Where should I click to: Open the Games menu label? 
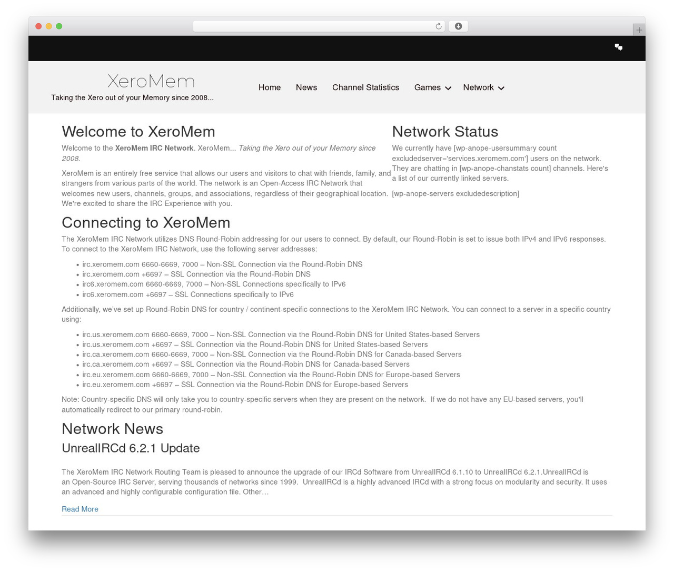click(x=427, y=87)
